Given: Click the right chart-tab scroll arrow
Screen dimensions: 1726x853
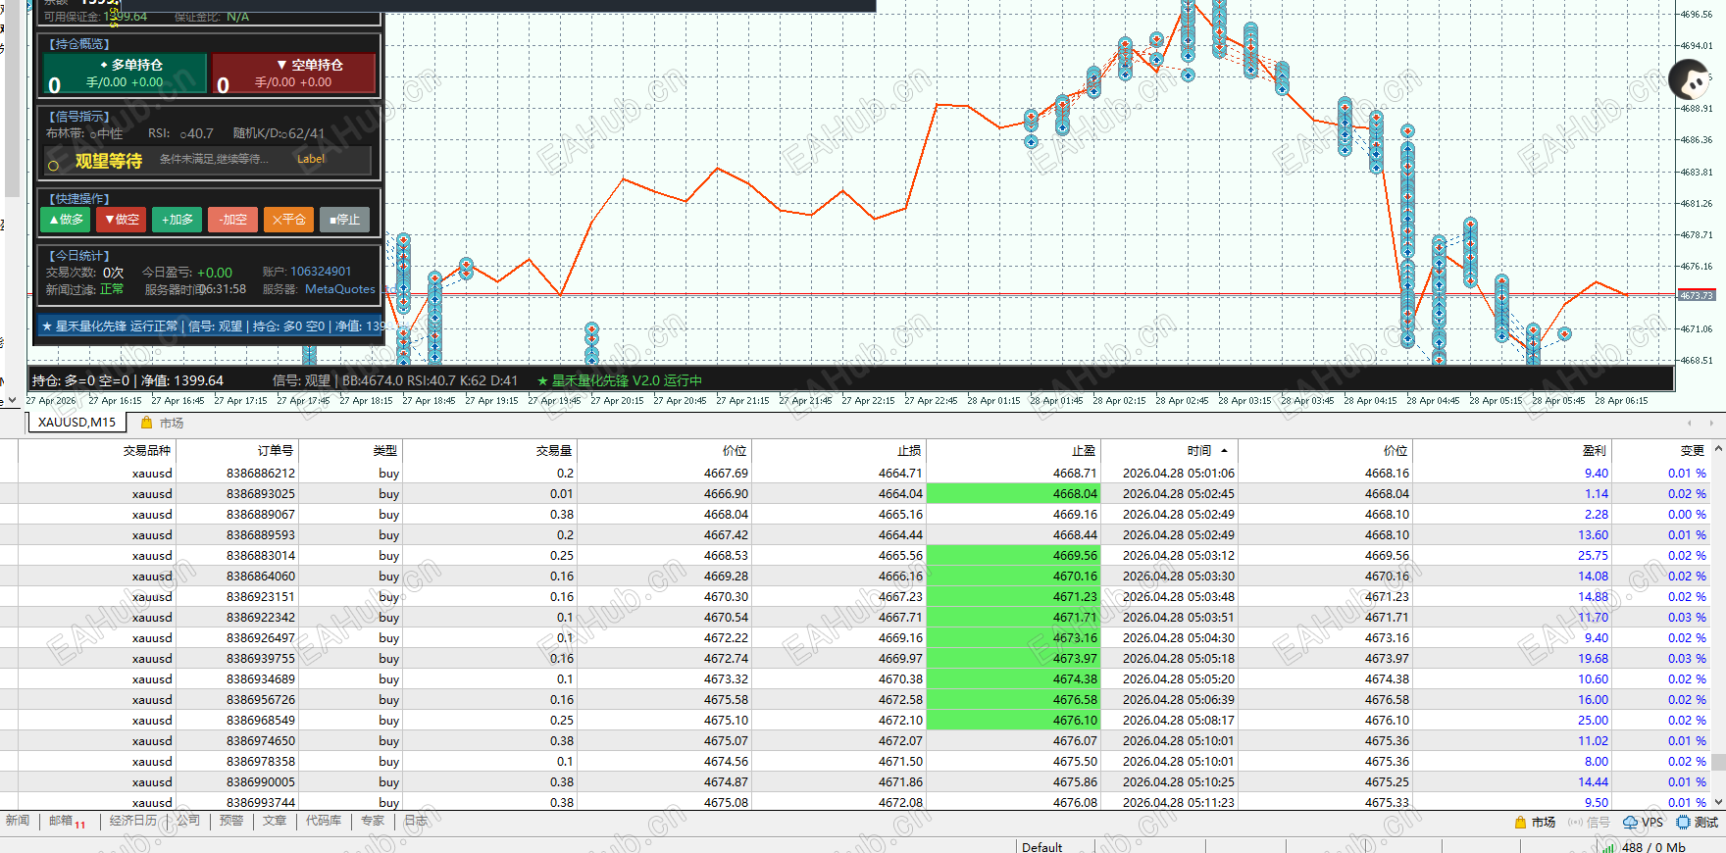Looking at the screenshot, I should pos(1711,423).
